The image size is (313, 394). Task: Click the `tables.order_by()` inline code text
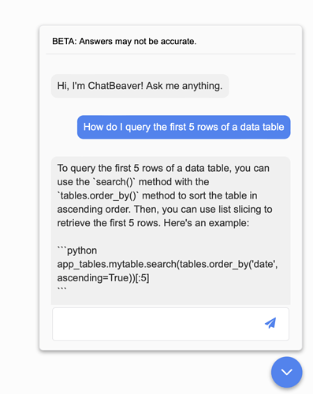coord(98,195)
